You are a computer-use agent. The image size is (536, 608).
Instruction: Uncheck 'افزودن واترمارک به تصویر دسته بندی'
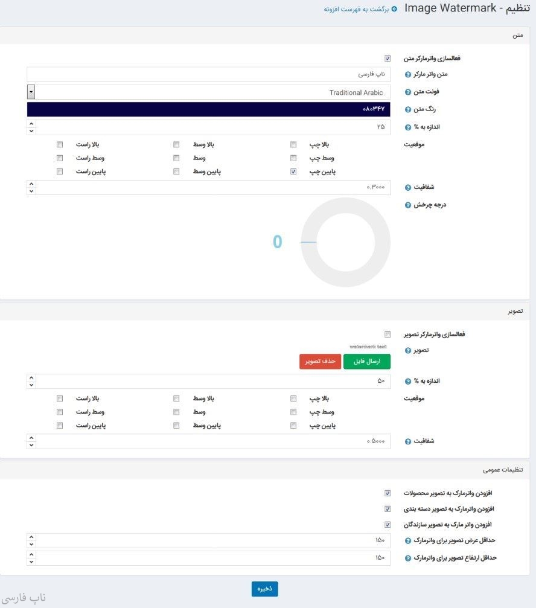point(388,509)
